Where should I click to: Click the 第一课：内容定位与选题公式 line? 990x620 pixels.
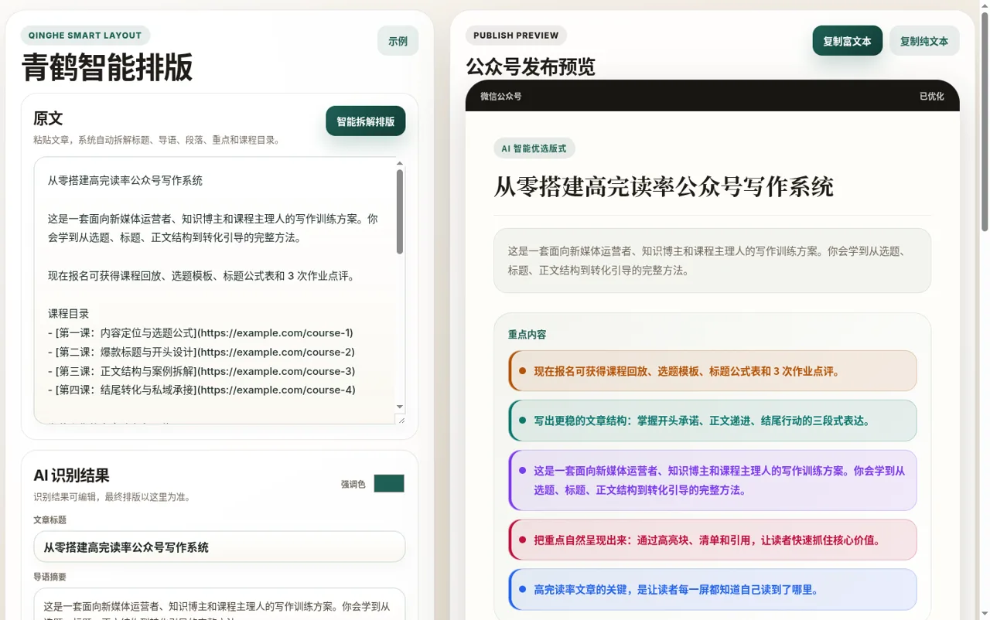(x=200, y=332)
